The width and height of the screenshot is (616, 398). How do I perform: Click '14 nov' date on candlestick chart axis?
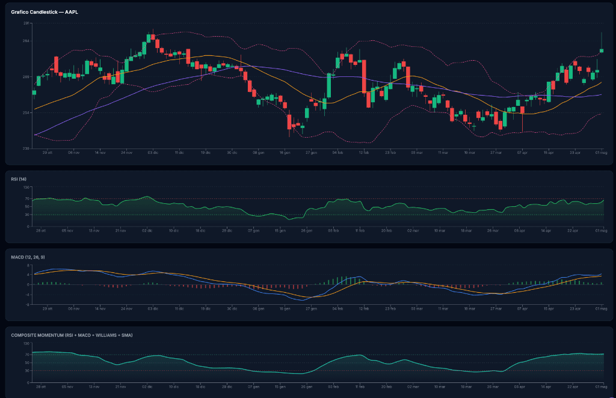click(100, 153)
